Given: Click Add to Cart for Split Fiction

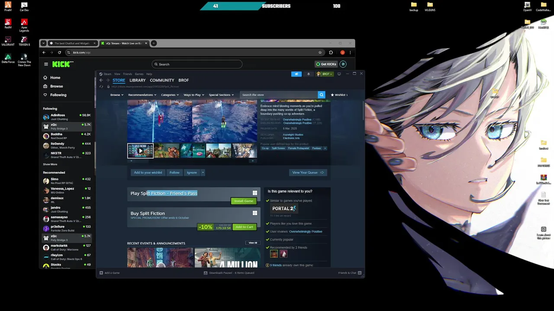Looking at the screenshot, I should click(245, 227).
